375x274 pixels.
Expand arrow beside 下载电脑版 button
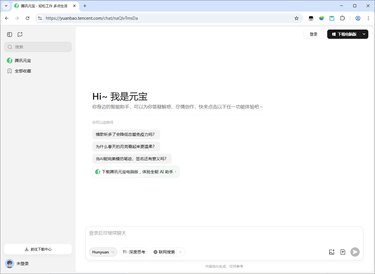pyautogui.click(x=364, y=34)
